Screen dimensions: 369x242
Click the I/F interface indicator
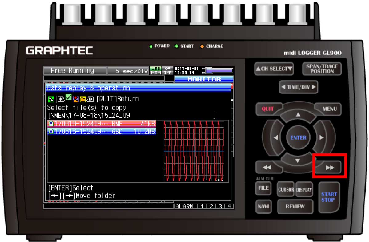(x=167, y=70)
